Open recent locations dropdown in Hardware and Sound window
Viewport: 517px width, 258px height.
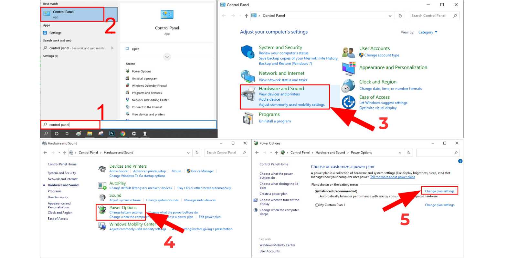coord(59,153)
